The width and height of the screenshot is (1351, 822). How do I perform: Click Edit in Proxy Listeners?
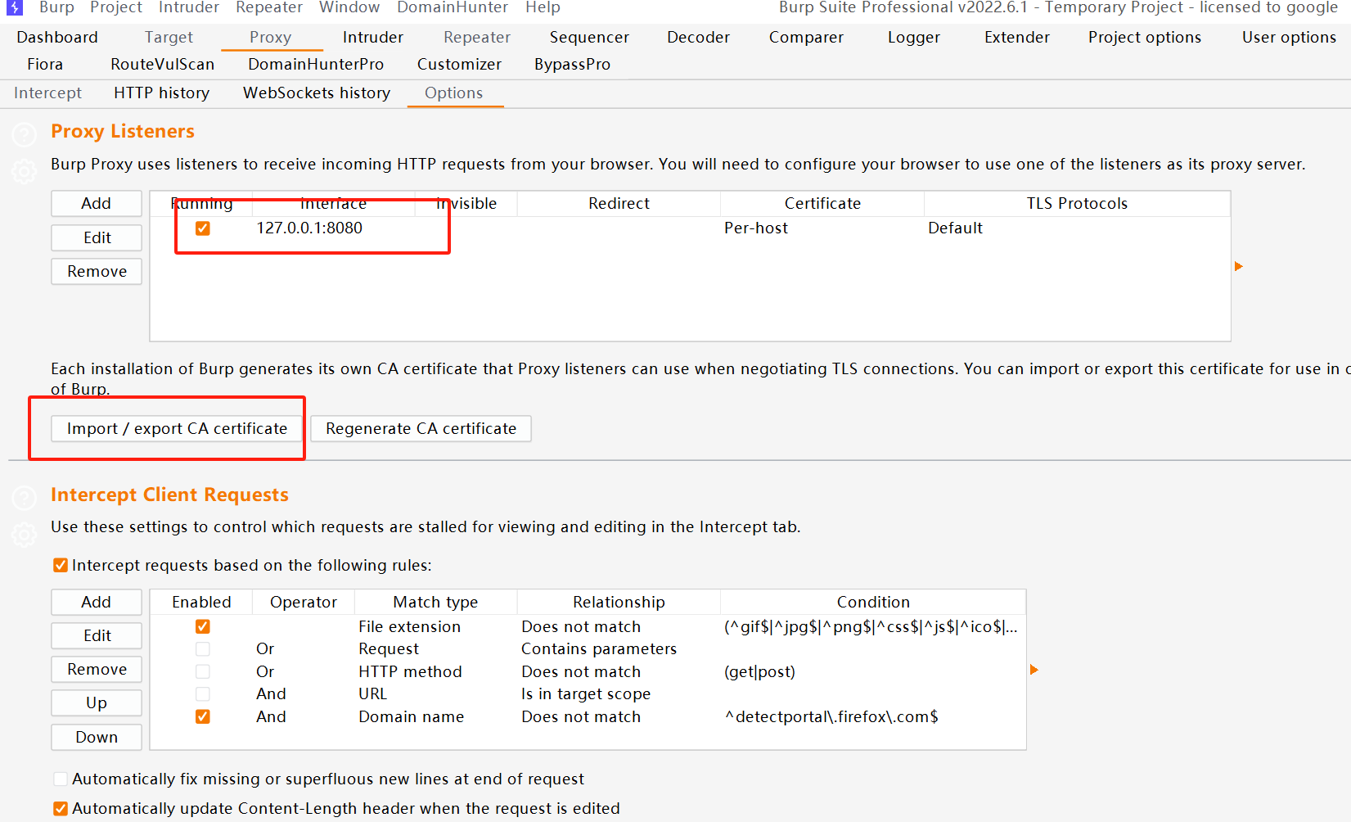tap(97, 237)
